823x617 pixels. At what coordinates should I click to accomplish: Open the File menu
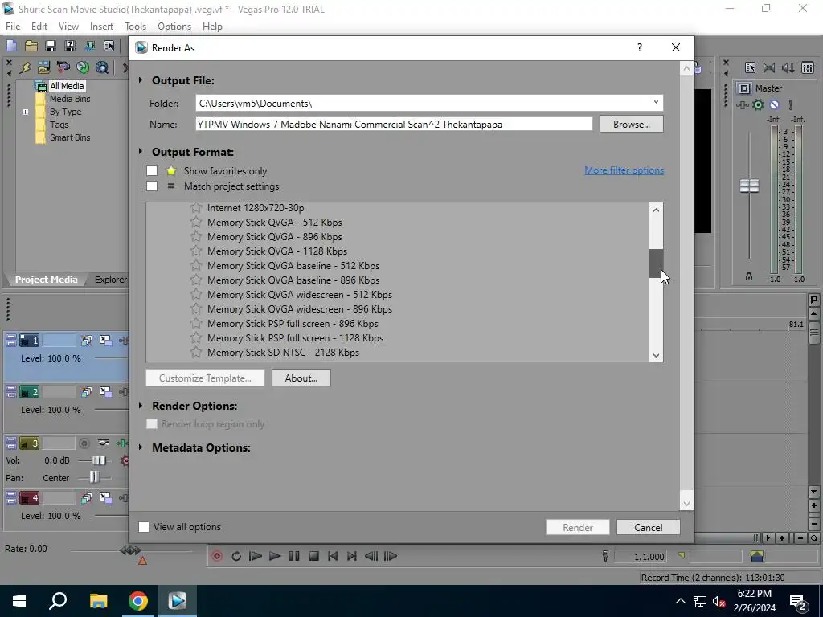click(x=13, y=27)
